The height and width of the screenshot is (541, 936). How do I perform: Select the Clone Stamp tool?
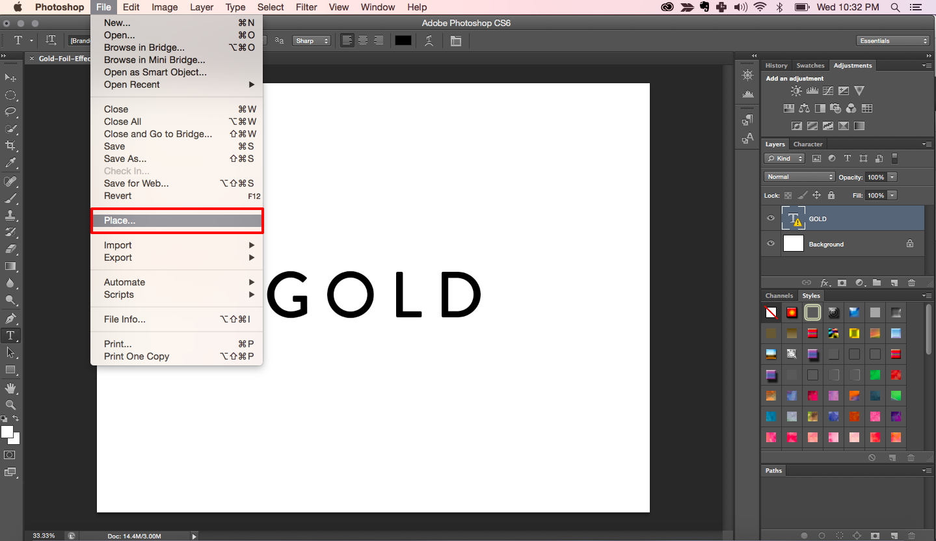10,217
